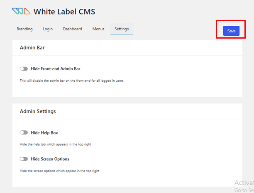Image resolution: width=254 pixels, height=193 pixels.
Task: Click the Admin Bar section heading
Action: point(32,48)
